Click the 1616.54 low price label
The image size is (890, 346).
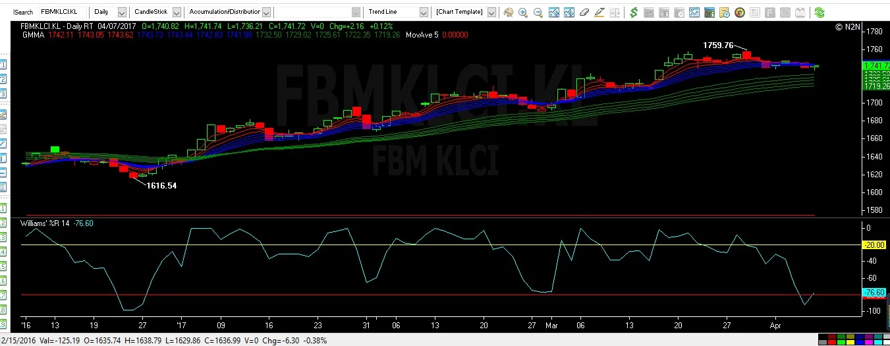161,186
